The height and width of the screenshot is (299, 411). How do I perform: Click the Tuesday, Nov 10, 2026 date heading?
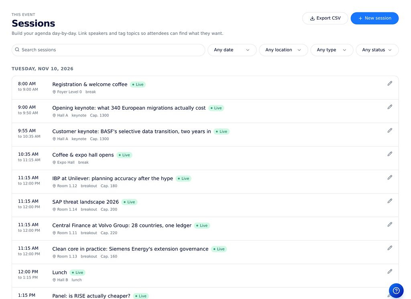pos(43,69)
